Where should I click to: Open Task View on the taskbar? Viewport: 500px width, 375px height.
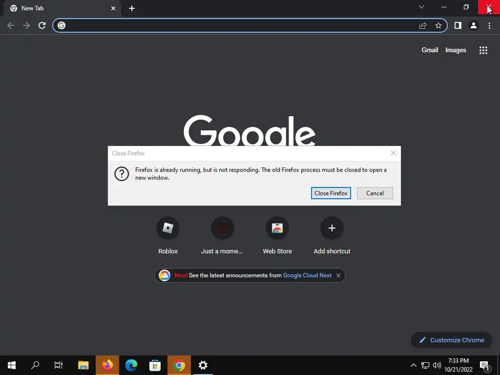coord(59,365)
